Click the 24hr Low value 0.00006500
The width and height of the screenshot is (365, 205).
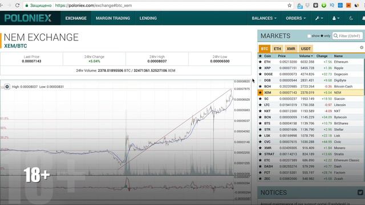click(220, 61)
